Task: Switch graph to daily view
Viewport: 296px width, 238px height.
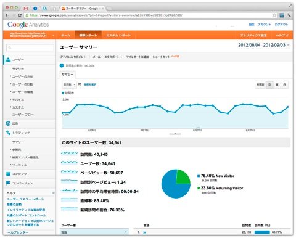Action: (269, 84)
